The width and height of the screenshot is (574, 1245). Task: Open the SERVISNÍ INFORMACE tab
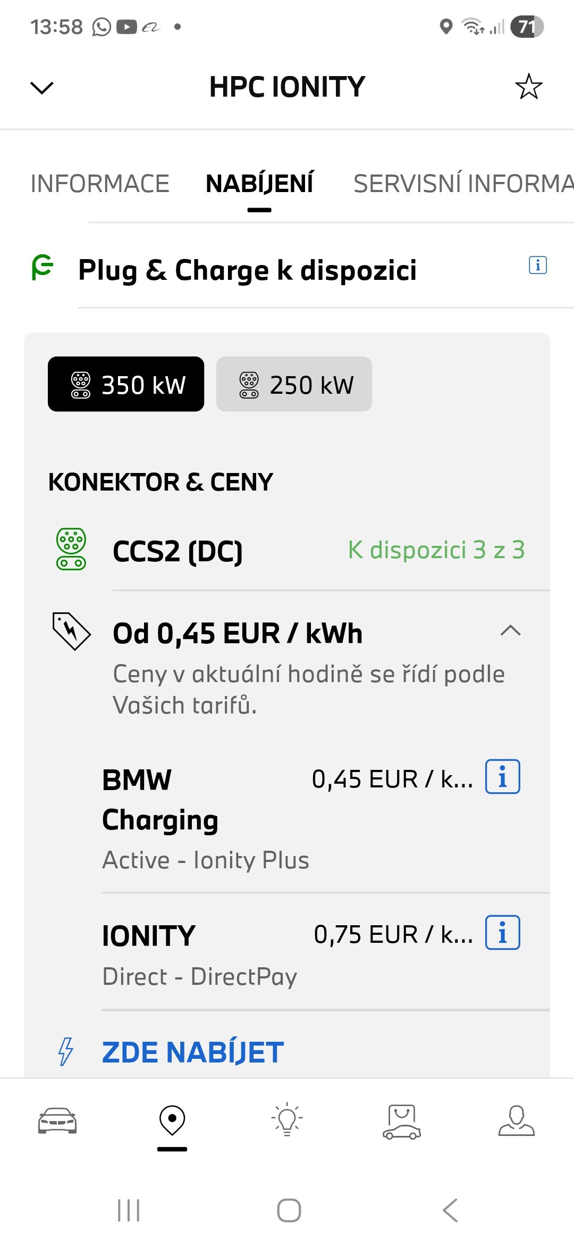pos(462,184)
